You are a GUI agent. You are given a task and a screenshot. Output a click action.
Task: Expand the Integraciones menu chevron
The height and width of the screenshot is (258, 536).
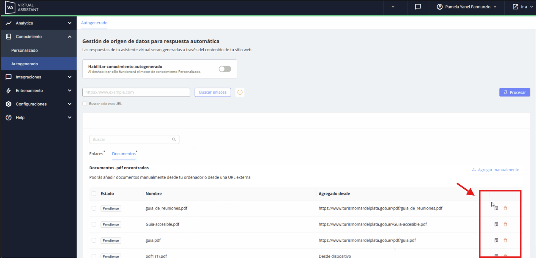click(69, 77)
